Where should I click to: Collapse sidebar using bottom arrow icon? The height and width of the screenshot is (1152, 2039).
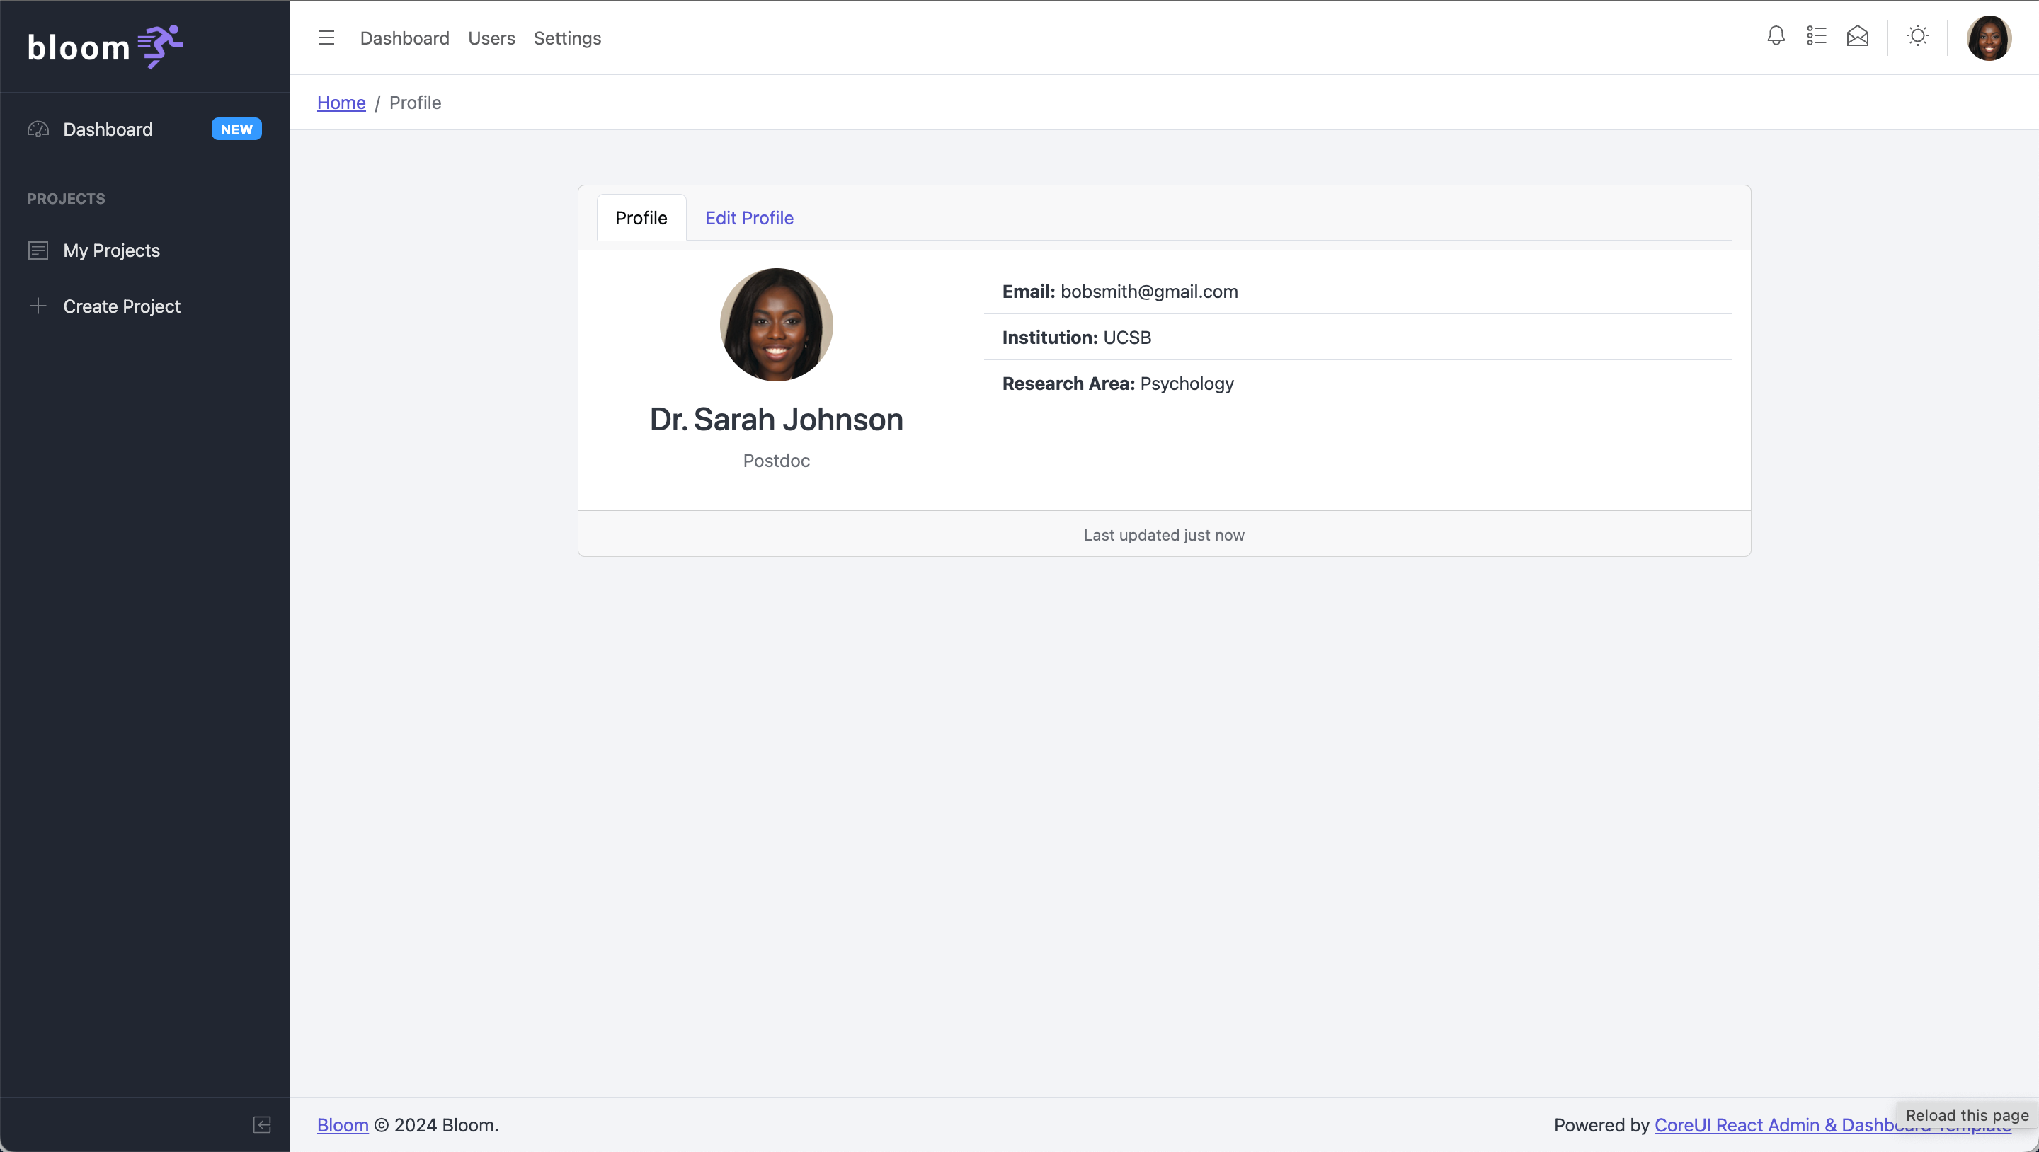pyautogui.click(x=262, y=1124)
